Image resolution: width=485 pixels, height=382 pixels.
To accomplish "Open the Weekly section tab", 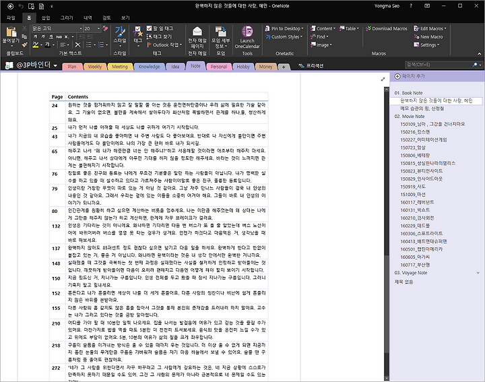I will 95,67.
